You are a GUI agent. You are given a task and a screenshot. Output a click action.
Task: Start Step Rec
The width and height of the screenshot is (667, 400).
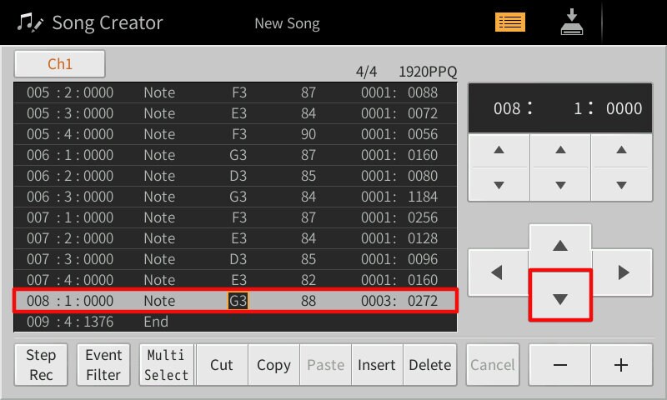[41, 365]
